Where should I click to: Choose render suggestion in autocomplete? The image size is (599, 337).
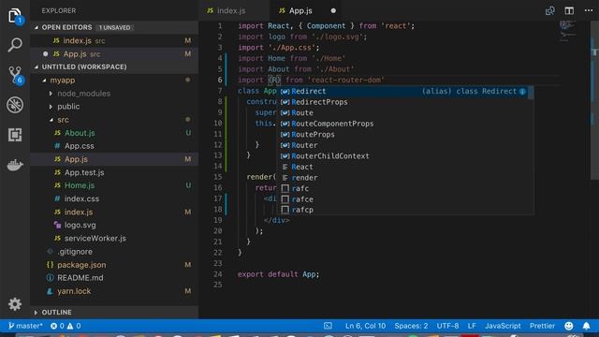[405, 178]
